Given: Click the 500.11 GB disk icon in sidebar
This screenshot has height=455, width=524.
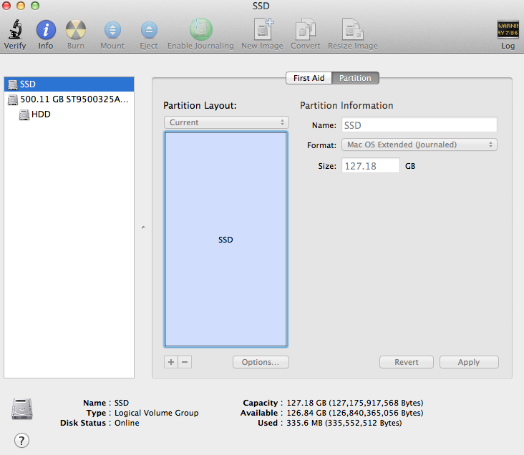Looking at the screenshot, I should click(x=13, y=99).
